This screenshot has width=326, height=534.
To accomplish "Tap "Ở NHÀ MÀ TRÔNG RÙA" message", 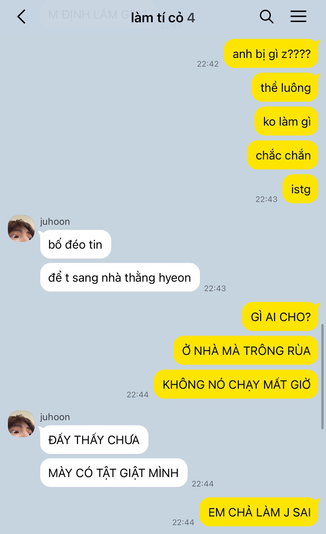I will click(x=246, y=351).
